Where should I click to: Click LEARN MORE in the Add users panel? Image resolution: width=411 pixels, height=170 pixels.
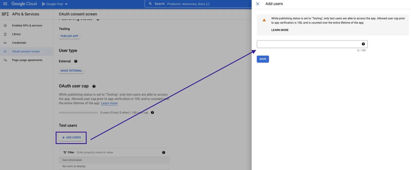280,30
